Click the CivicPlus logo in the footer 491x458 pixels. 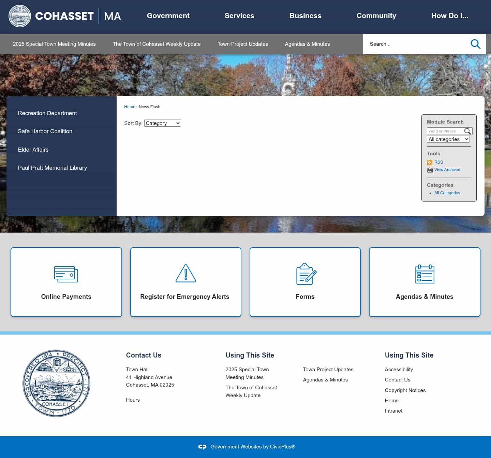coord(202,446)
